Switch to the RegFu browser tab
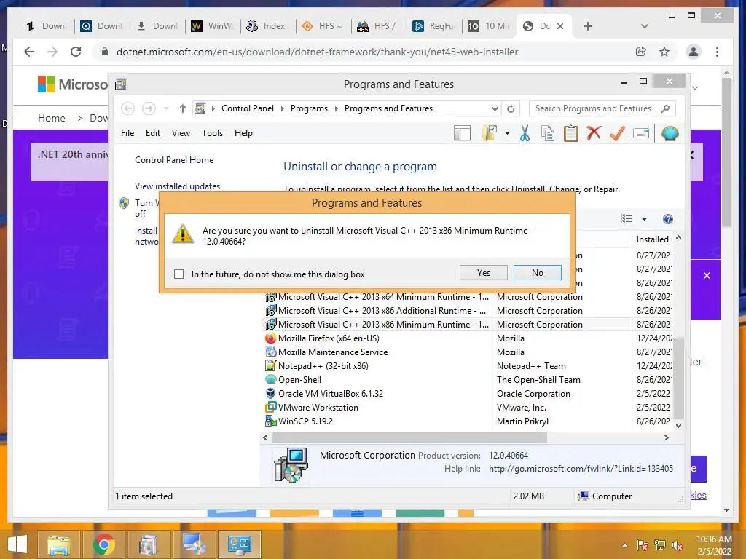Image resolution: width=746 pixels, height=559 pixels. point(434,26)
